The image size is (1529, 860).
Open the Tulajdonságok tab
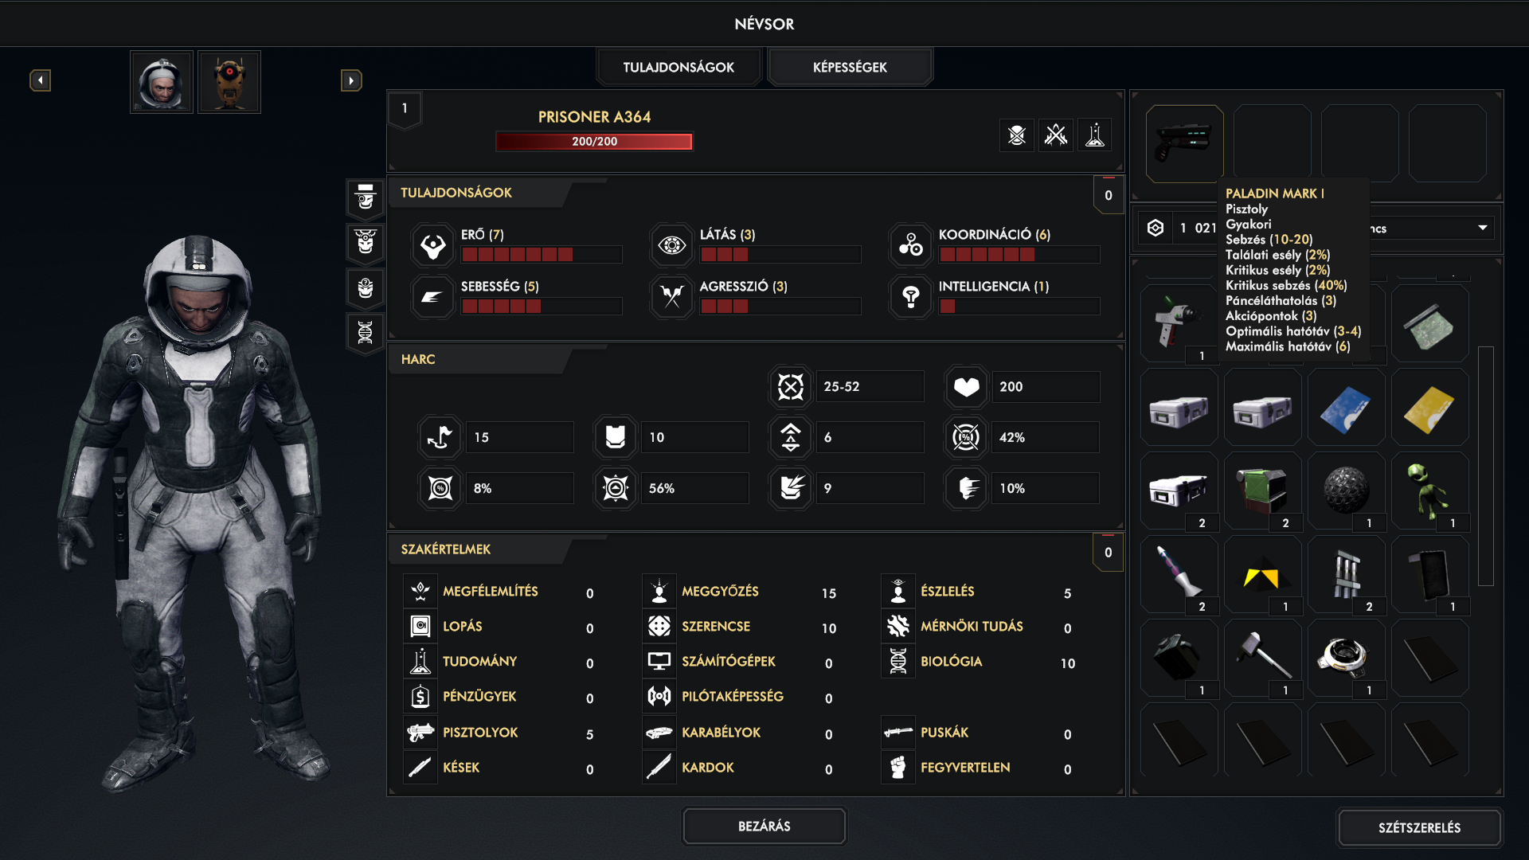(678, 68)
